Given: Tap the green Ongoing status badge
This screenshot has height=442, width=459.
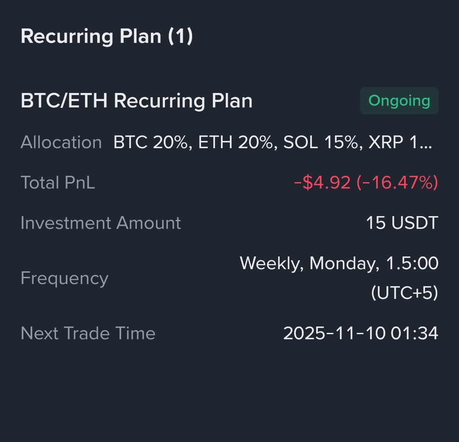Looking at the screenshot, I should coord(399,101).
